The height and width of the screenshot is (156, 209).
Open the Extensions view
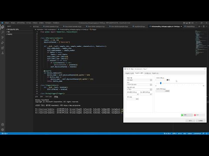(3, 48)
